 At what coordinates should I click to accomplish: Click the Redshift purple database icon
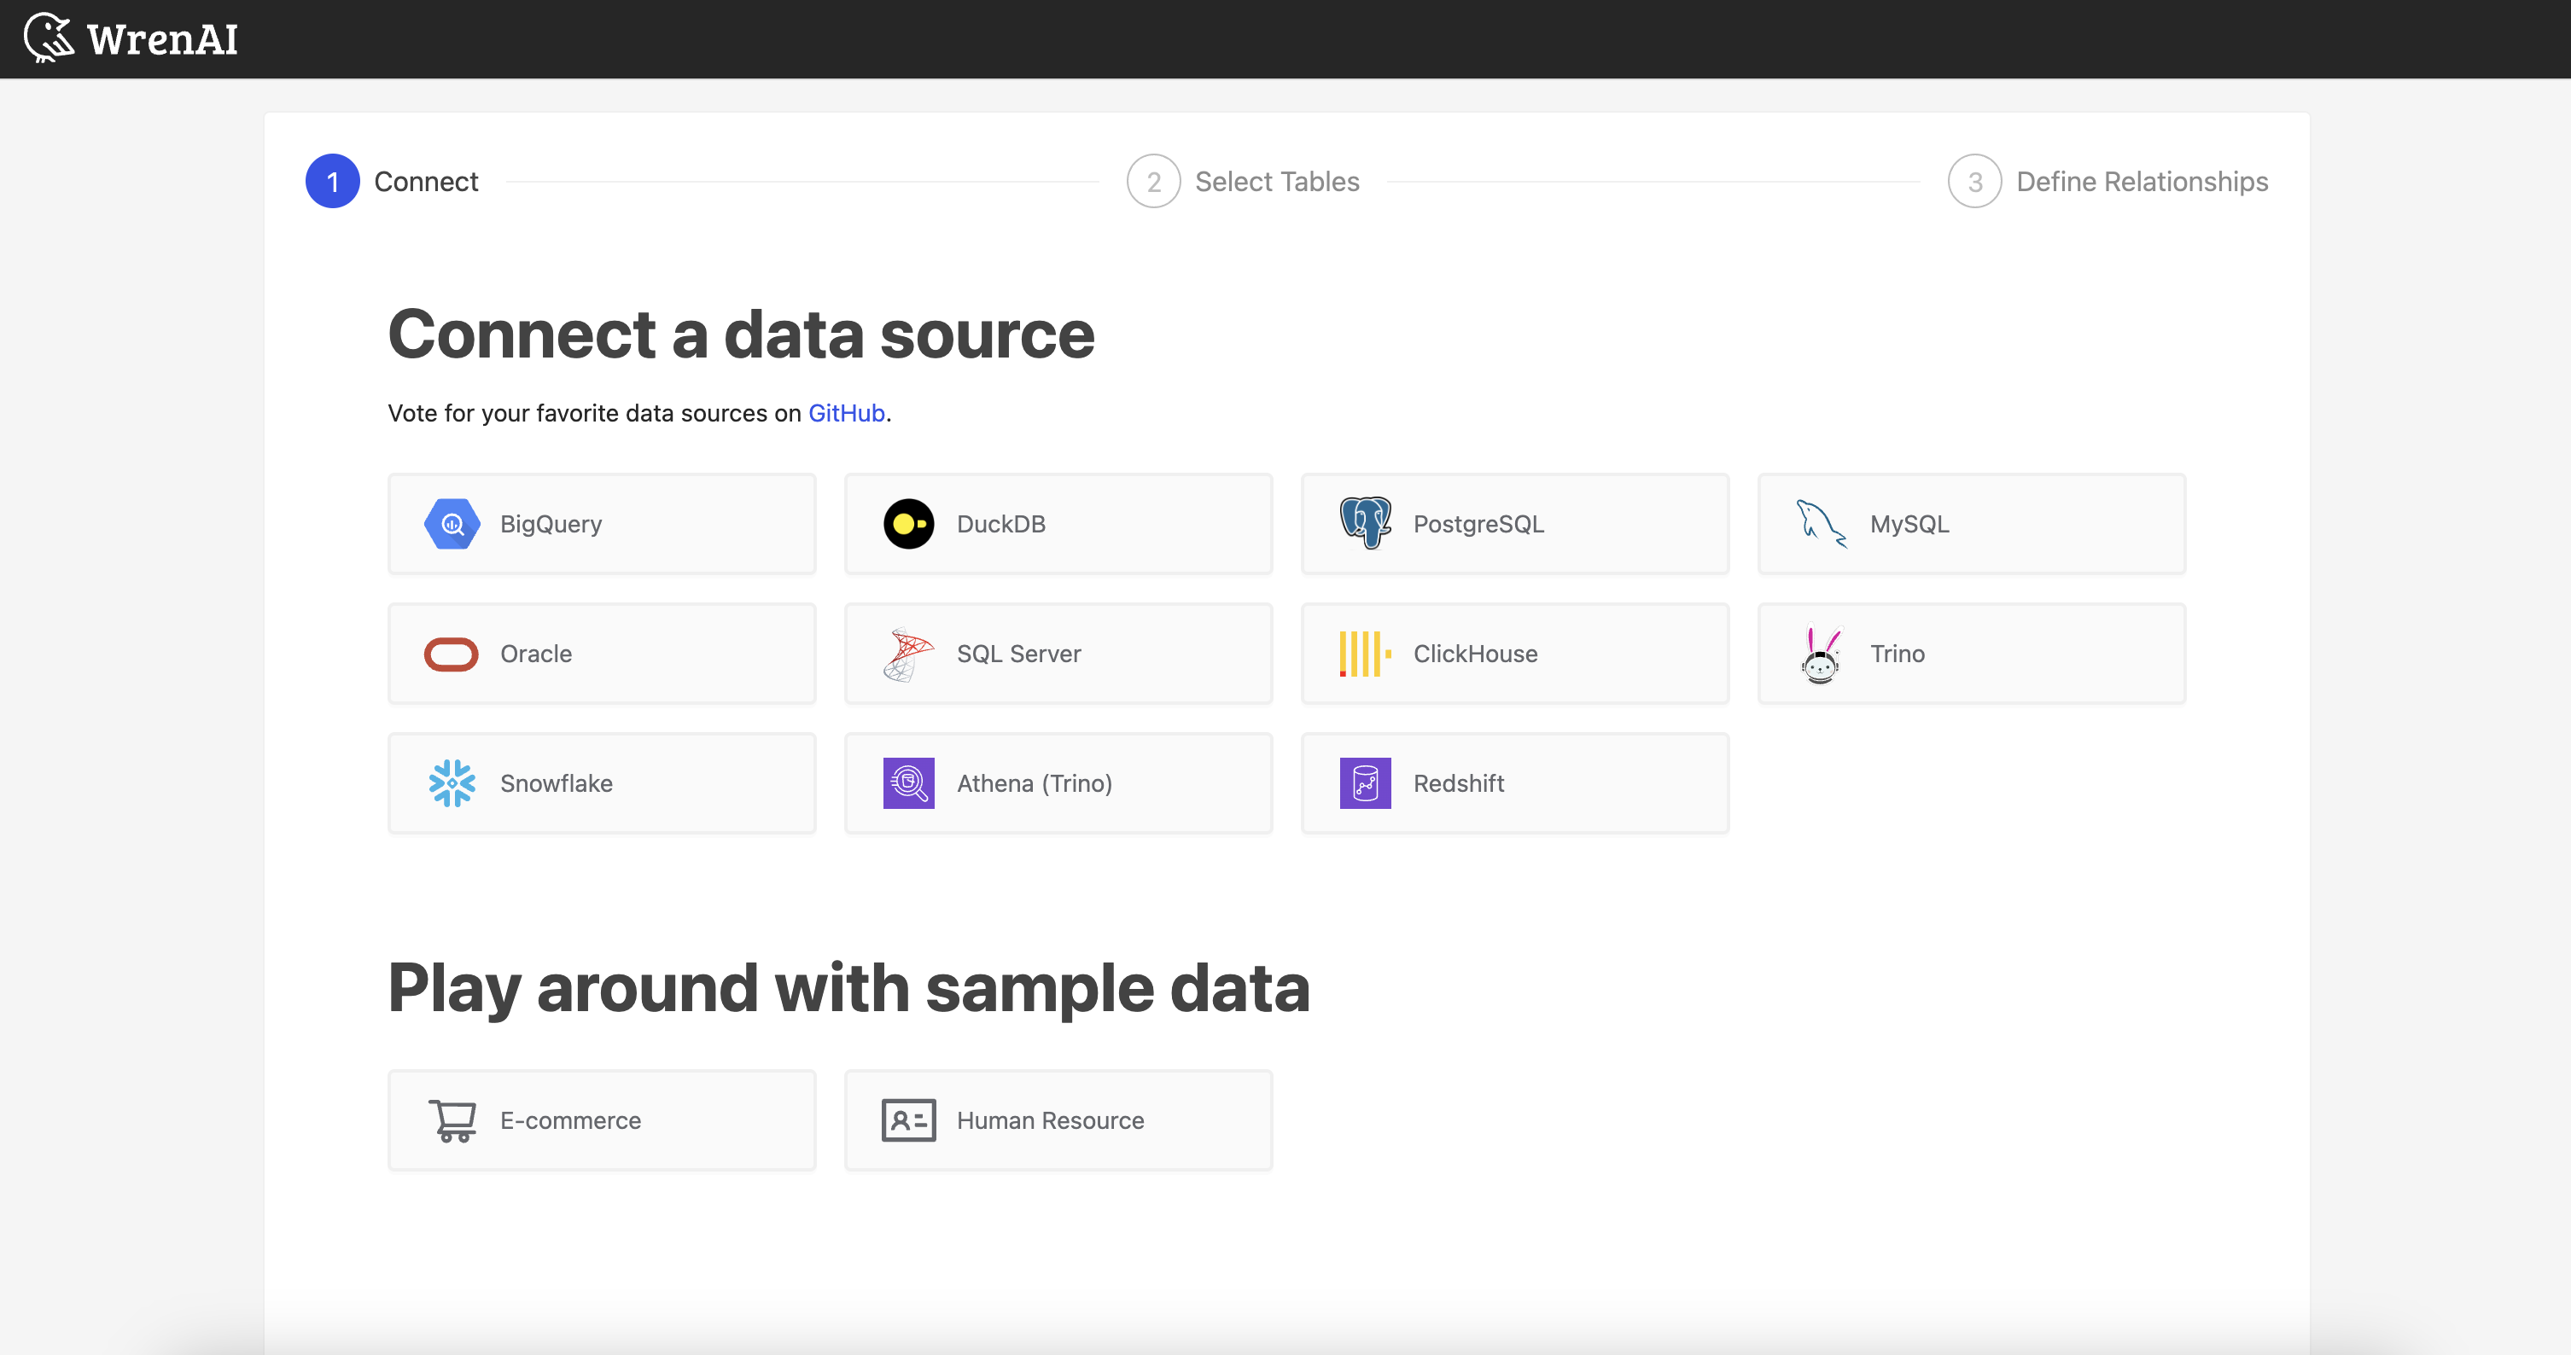(x=1366, y=783)
